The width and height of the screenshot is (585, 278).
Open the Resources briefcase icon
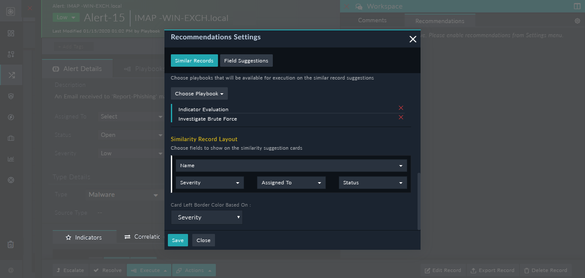[x=11, y=138]
